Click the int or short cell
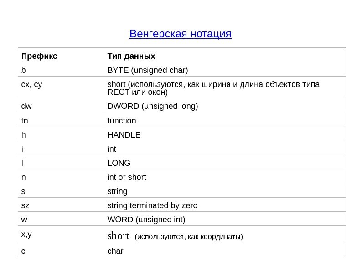Viewport: 362px width, 271px height. [x=126, y=177]
